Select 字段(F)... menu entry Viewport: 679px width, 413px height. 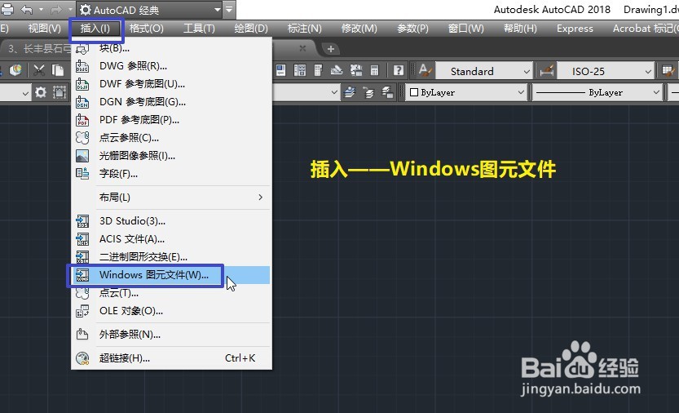point(171,174)
